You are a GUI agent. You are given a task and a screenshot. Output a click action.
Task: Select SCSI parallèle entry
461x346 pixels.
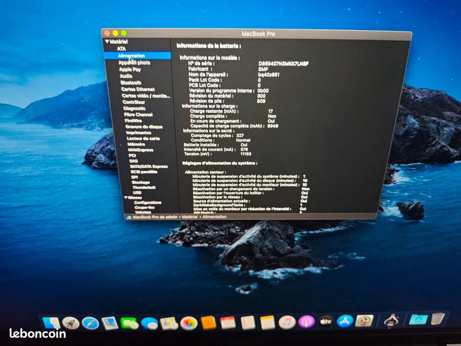(x=144, y=172)
